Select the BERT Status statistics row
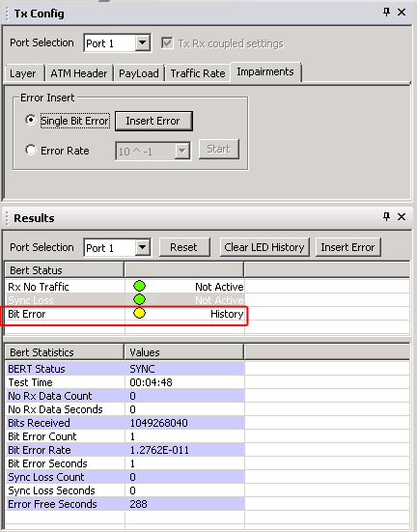Viewport: 417px width, 532px height. 125,369
